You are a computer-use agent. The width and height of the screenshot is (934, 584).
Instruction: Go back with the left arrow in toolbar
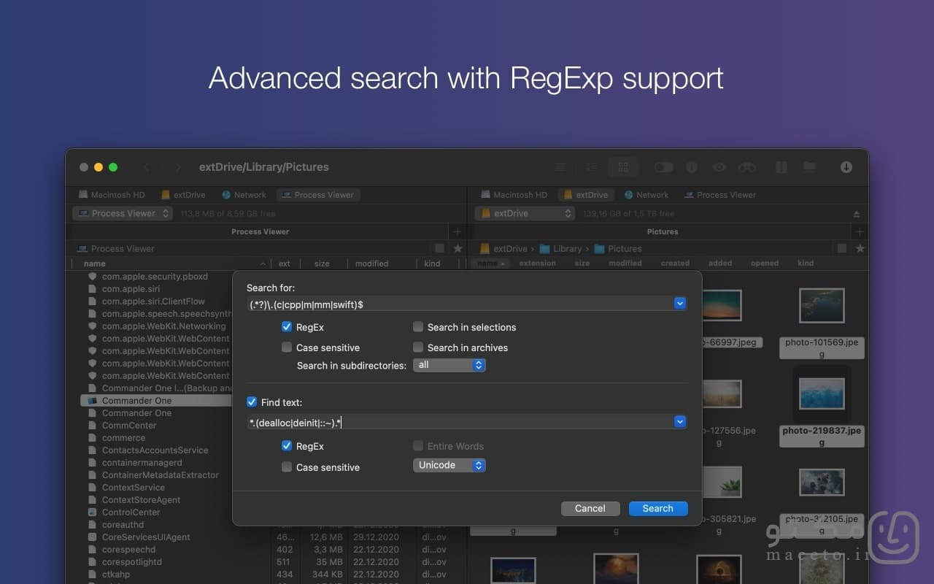pos(147,167)
